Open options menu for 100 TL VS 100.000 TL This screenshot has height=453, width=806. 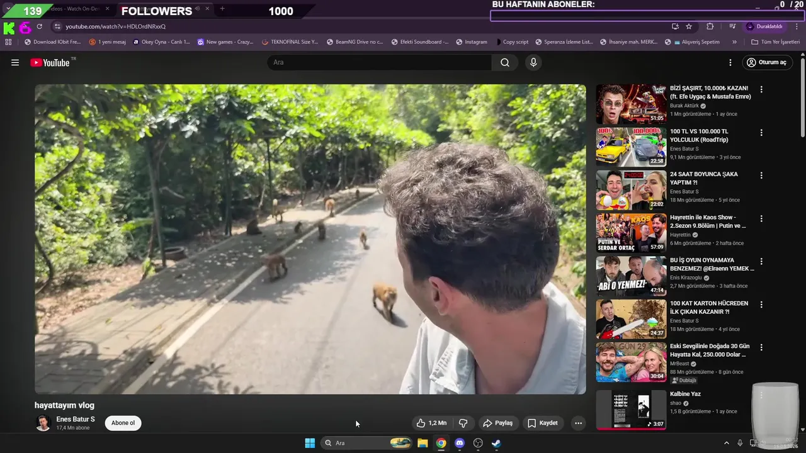[x=761, y=133]
